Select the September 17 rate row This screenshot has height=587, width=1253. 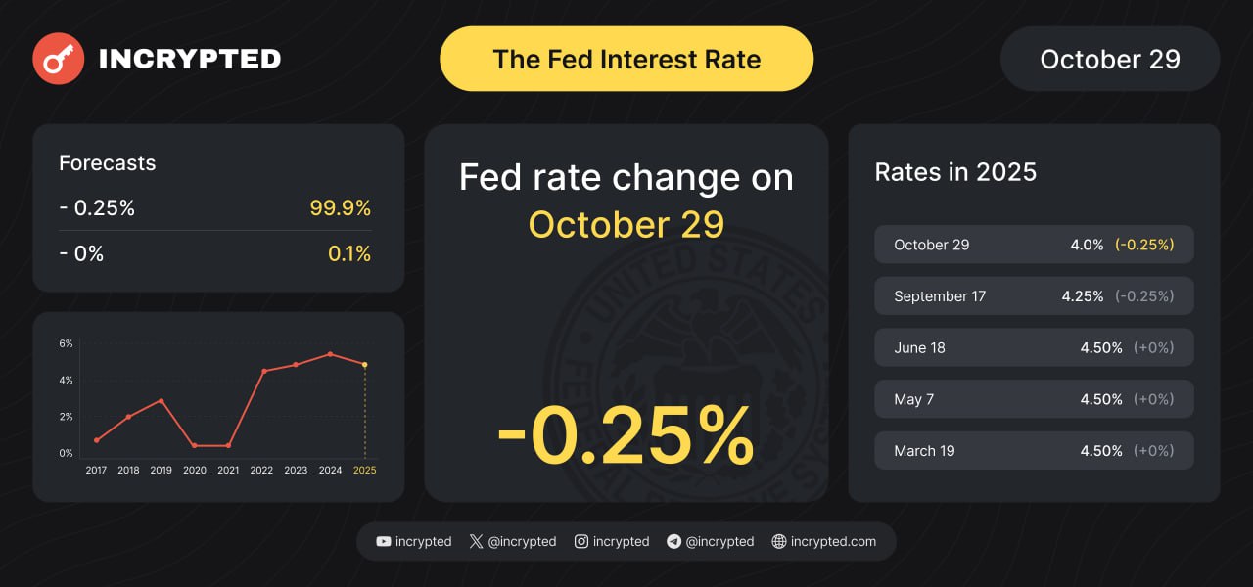[x=1034, y=295]
